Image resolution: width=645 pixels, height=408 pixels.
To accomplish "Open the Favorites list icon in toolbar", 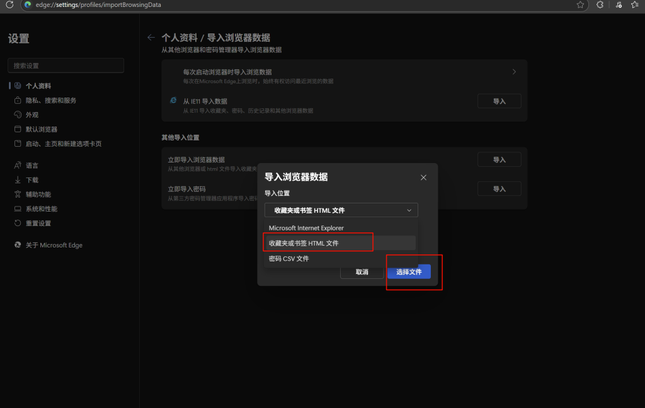I will [635, 4].
